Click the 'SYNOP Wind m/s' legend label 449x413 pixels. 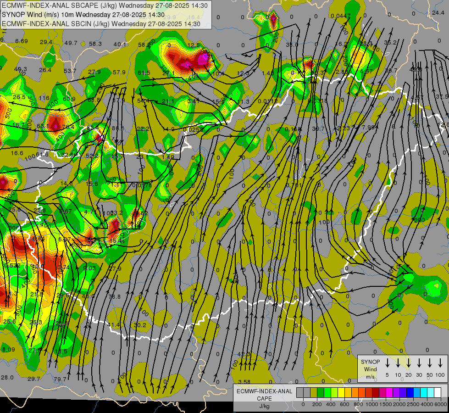click(x=370, y=369)
